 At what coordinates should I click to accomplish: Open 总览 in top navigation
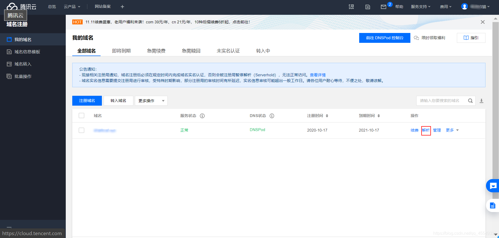(x=52, y=7)
